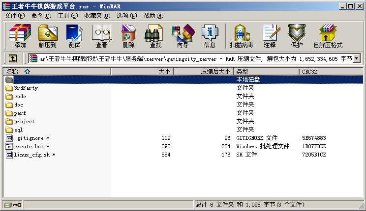
Task: Click CRC32 value 7205B1CE
Action: [314, 155]
